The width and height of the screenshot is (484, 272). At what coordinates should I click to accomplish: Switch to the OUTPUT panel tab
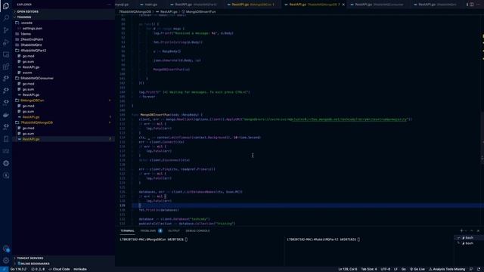click(174, 230)
